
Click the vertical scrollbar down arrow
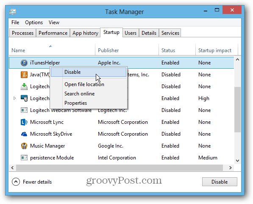coord(237,161)
